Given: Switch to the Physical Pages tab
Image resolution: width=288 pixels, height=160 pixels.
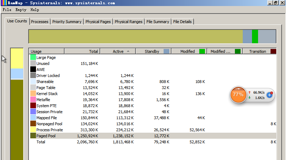Looking at the screenshot, I should (x=98, y=22).
